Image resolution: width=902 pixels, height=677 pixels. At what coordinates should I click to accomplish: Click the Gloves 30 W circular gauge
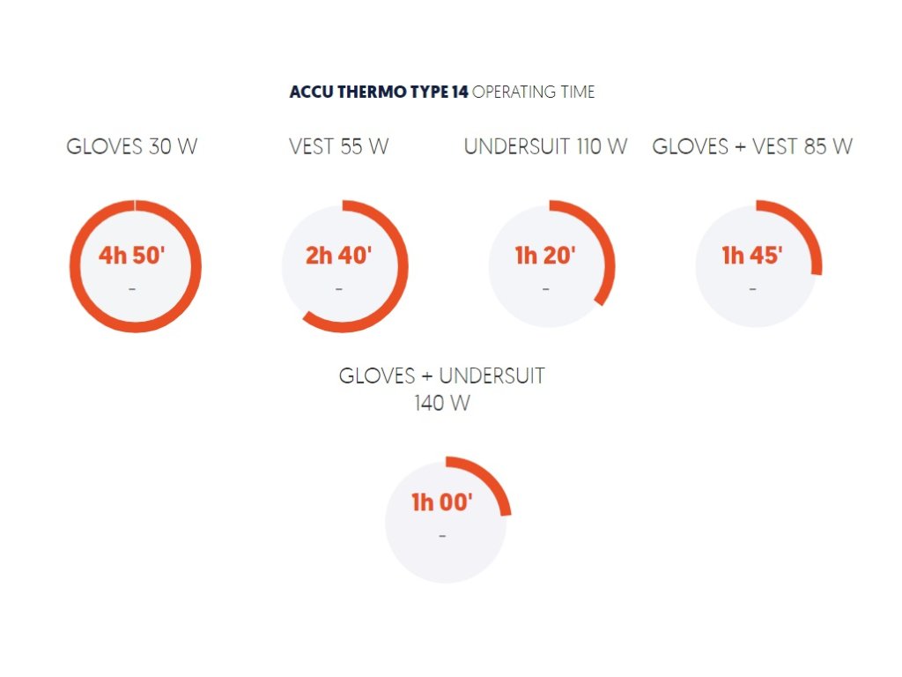click(x=136, y=266)
